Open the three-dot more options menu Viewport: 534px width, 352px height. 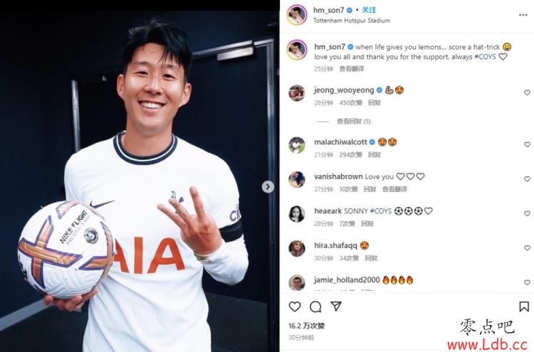(x=523, y=15)
